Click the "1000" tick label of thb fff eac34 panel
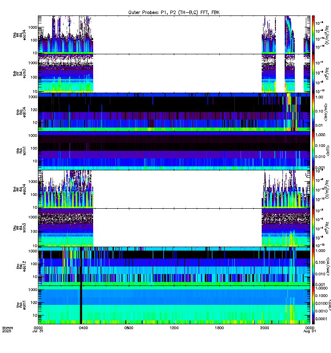Image resolution: width=331 pixels, height=353 pixels. tap(33, 27)
